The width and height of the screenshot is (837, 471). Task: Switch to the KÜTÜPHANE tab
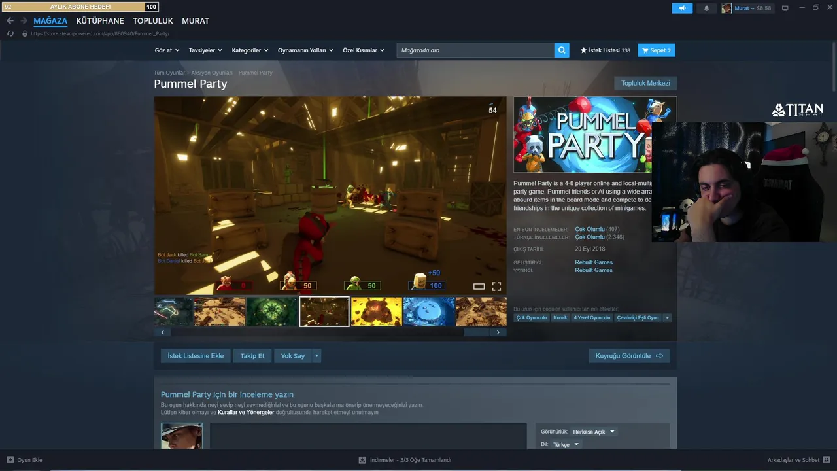(x=100, y=21)
